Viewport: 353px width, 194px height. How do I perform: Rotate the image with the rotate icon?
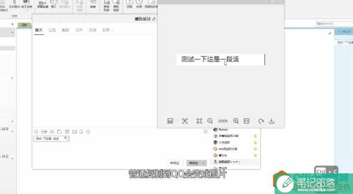261,121
